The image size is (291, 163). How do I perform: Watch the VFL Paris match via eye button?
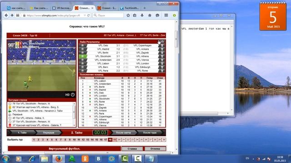[x=83, y=71]
